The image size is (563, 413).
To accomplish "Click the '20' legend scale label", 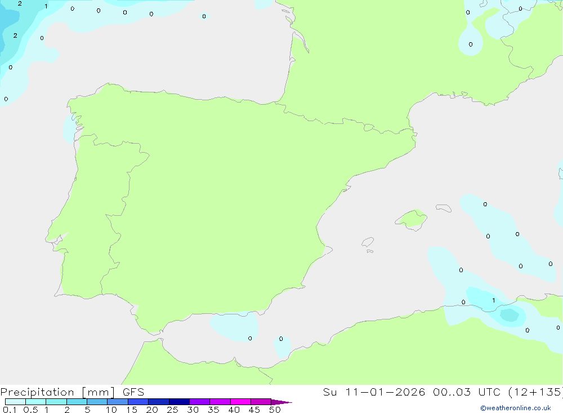I will pos(152,410).
